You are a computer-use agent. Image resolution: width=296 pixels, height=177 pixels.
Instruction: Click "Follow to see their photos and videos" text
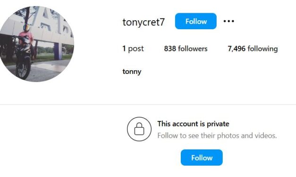pyautogui.click(x=217, y=136)
